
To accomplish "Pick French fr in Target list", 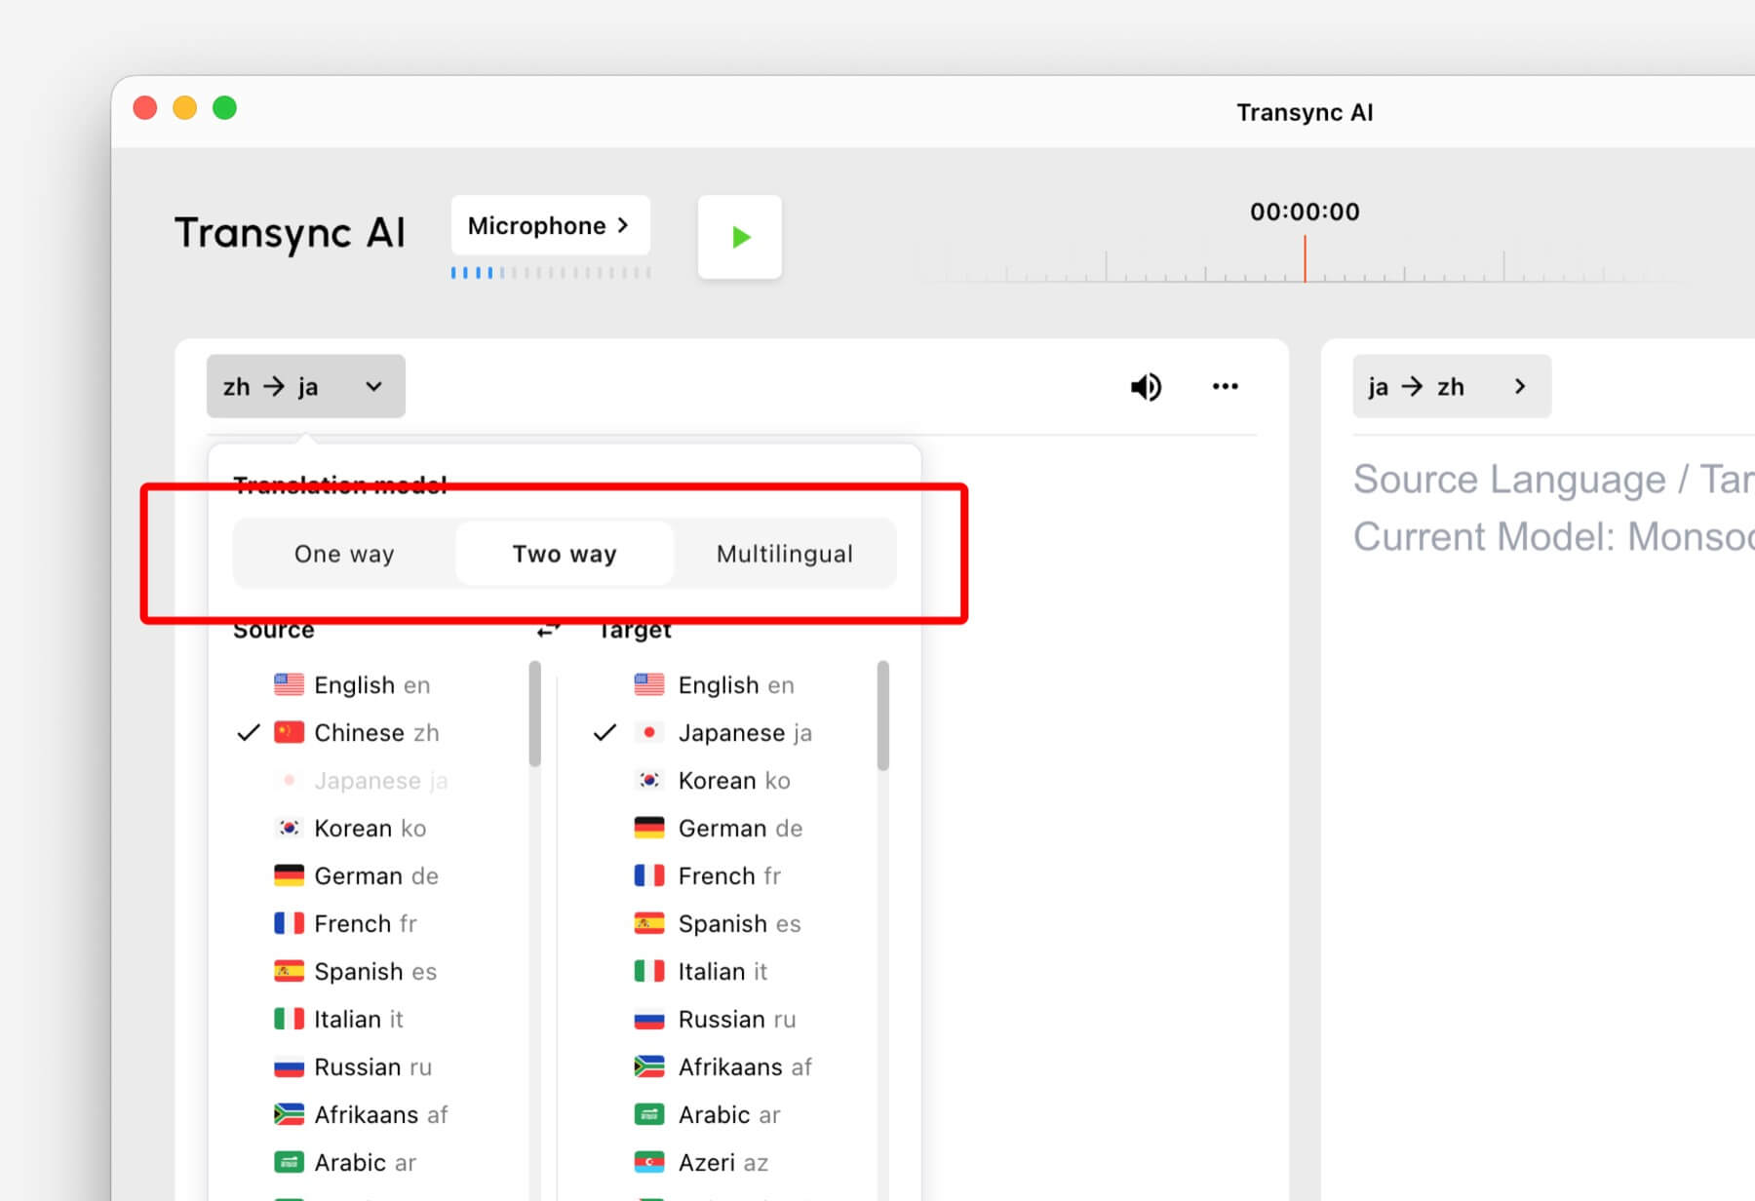I will coord(708,876).
